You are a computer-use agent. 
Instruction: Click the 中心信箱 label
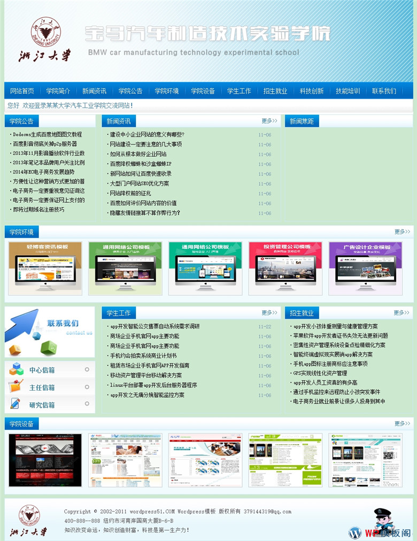point(42,370)
